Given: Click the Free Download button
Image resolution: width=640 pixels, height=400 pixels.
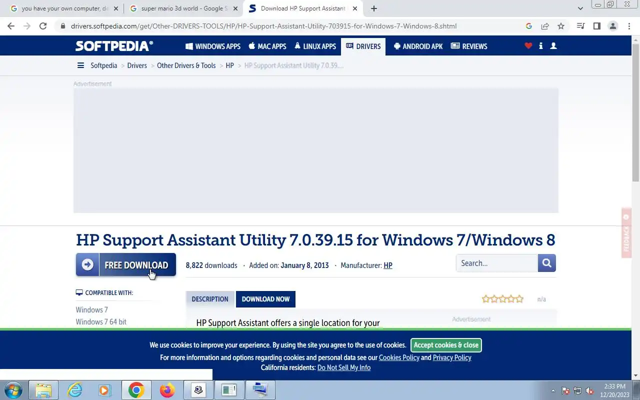Looking at the screenshot, I should [126, 264].
